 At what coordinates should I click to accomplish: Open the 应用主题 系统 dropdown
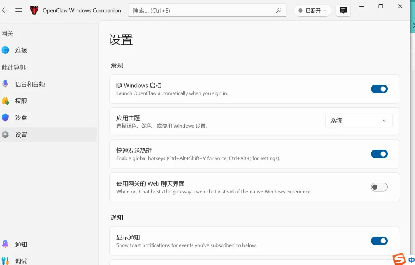359,120
